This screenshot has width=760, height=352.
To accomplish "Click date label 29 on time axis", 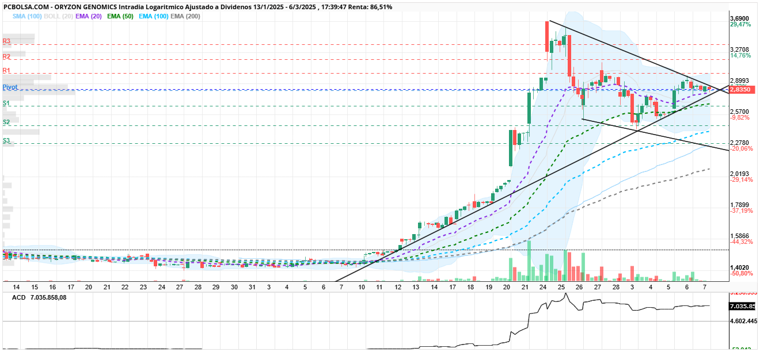I will pos(215,286).
